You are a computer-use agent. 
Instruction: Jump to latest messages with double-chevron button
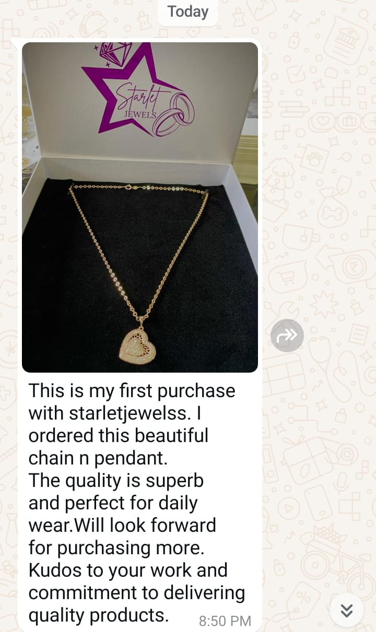coord(347,610)
